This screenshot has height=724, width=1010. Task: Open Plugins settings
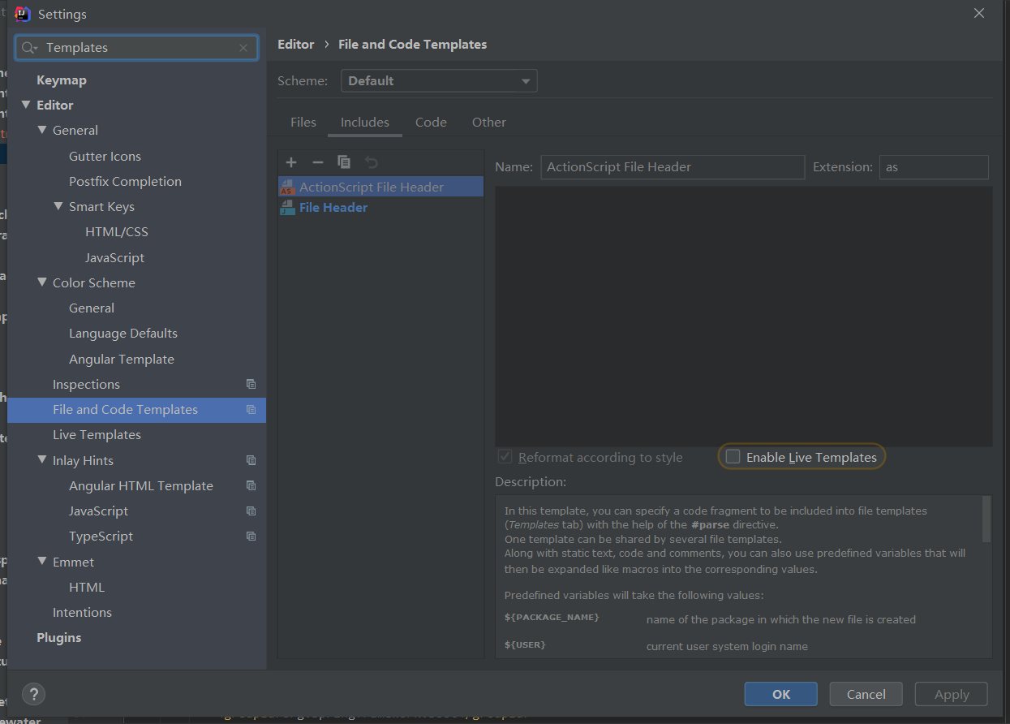[x=59, y=638]
